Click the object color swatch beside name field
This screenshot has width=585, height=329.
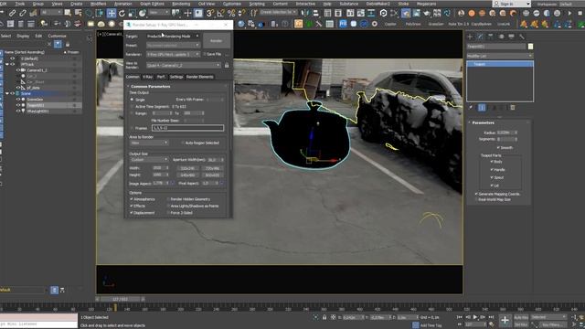tap(530, 47)
